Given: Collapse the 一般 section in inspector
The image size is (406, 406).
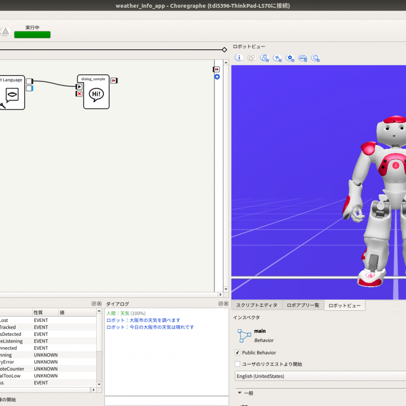Looking at the screenshot, I should pos(239,393).
